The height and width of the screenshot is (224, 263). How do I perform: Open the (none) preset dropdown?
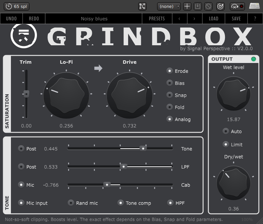(x=169, y=6)
